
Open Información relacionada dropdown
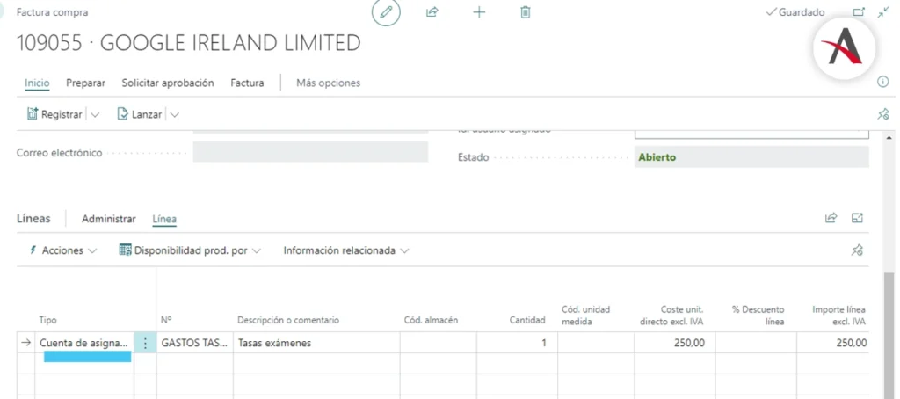(x=345, y=250)
